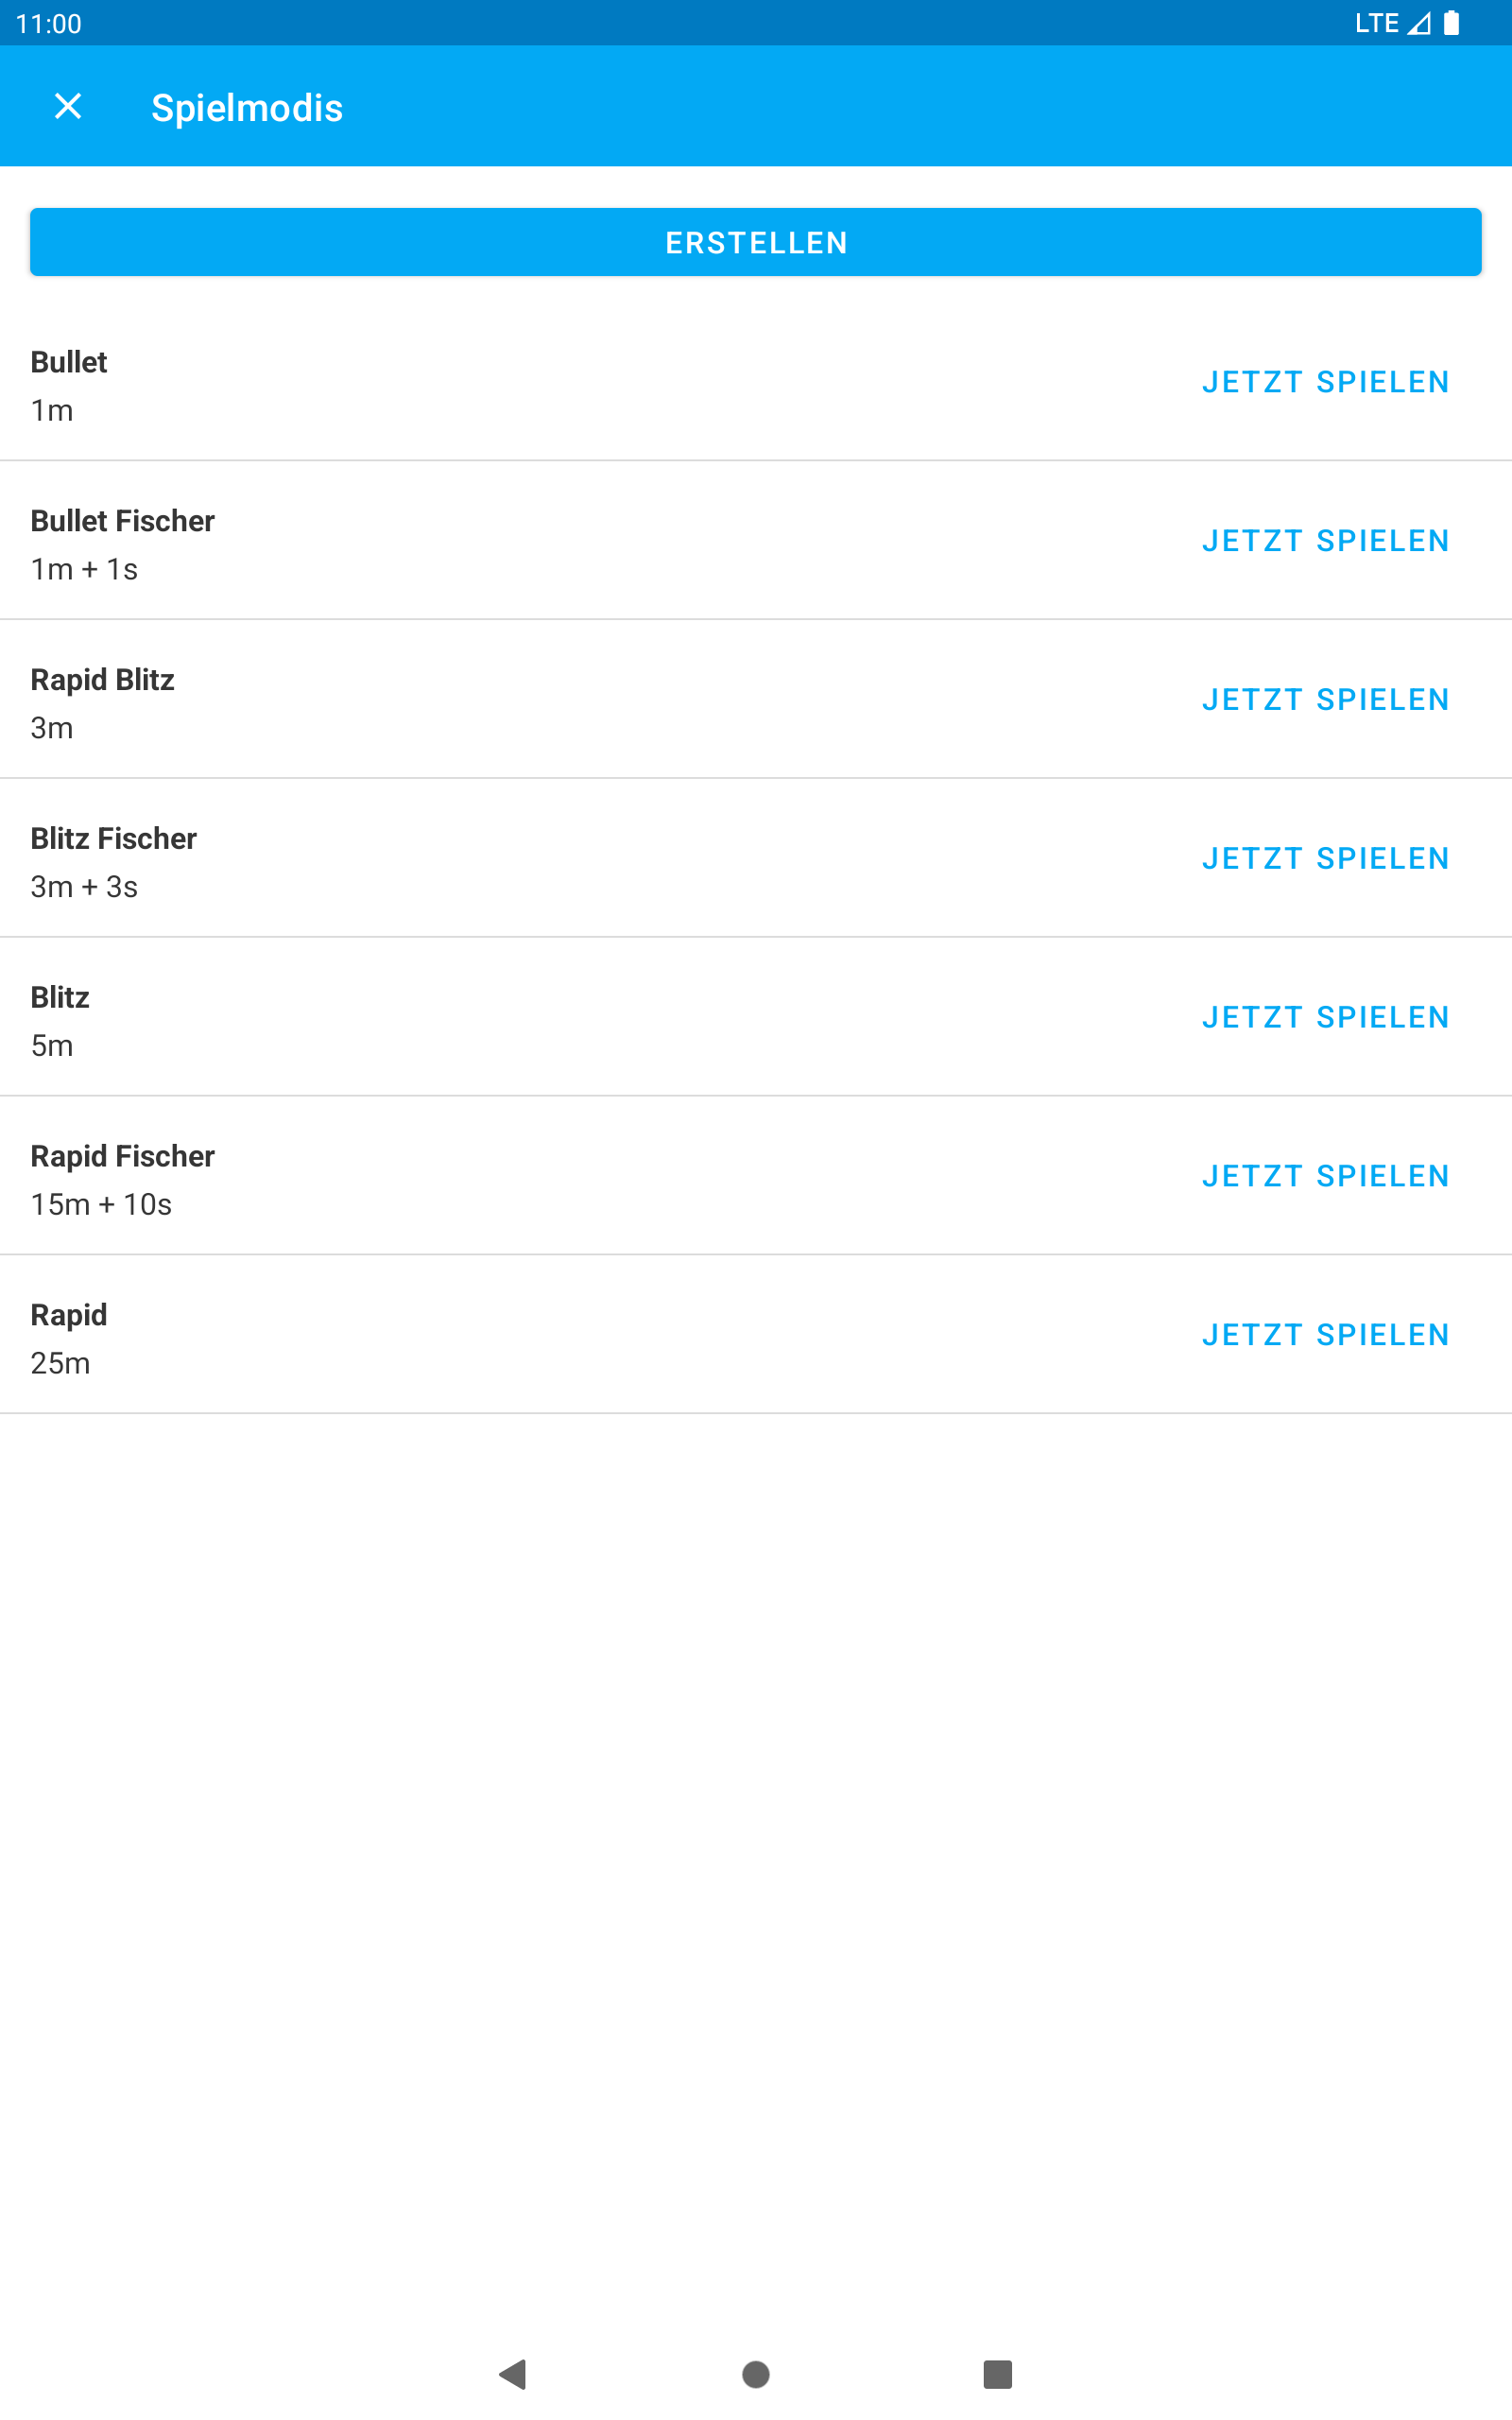The width and height of the screenshot is (1512, 2420).
Task: Play Rapid Fischer 15m + 10s now
Action: coord(1326,1177)
